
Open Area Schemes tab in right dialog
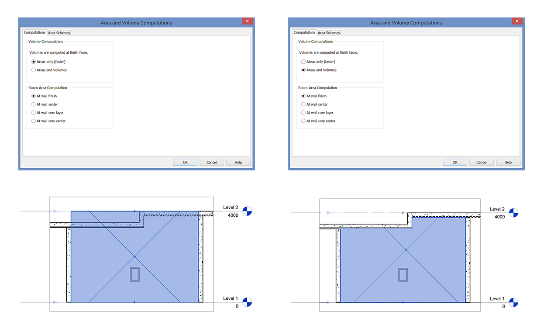pyautogui.click(x=329, y=33)
